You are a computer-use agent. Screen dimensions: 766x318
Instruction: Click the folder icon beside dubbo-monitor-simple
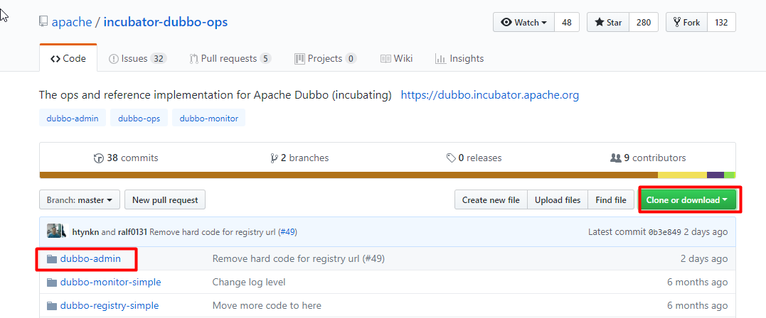[x=51, y=283]
